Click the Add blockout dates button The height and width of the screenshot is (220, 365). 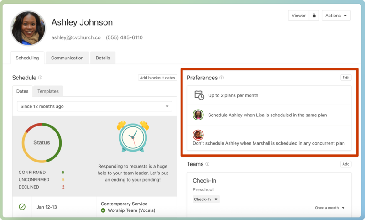pos(157,78)
